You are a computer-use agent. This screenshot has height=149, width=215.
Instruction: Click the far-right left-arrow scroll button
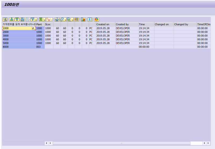pyautogui.click(x=204, y=143)
